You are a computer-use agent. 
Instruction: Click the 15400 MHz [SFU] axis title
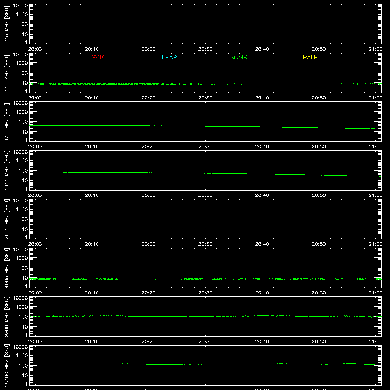click(6, 365)
